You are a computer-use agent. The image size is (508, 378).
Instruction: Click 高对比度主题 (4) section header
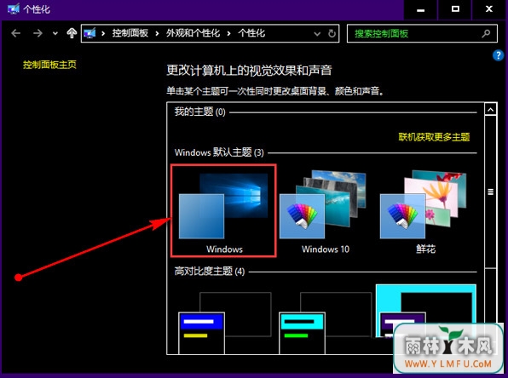(210, 272)
